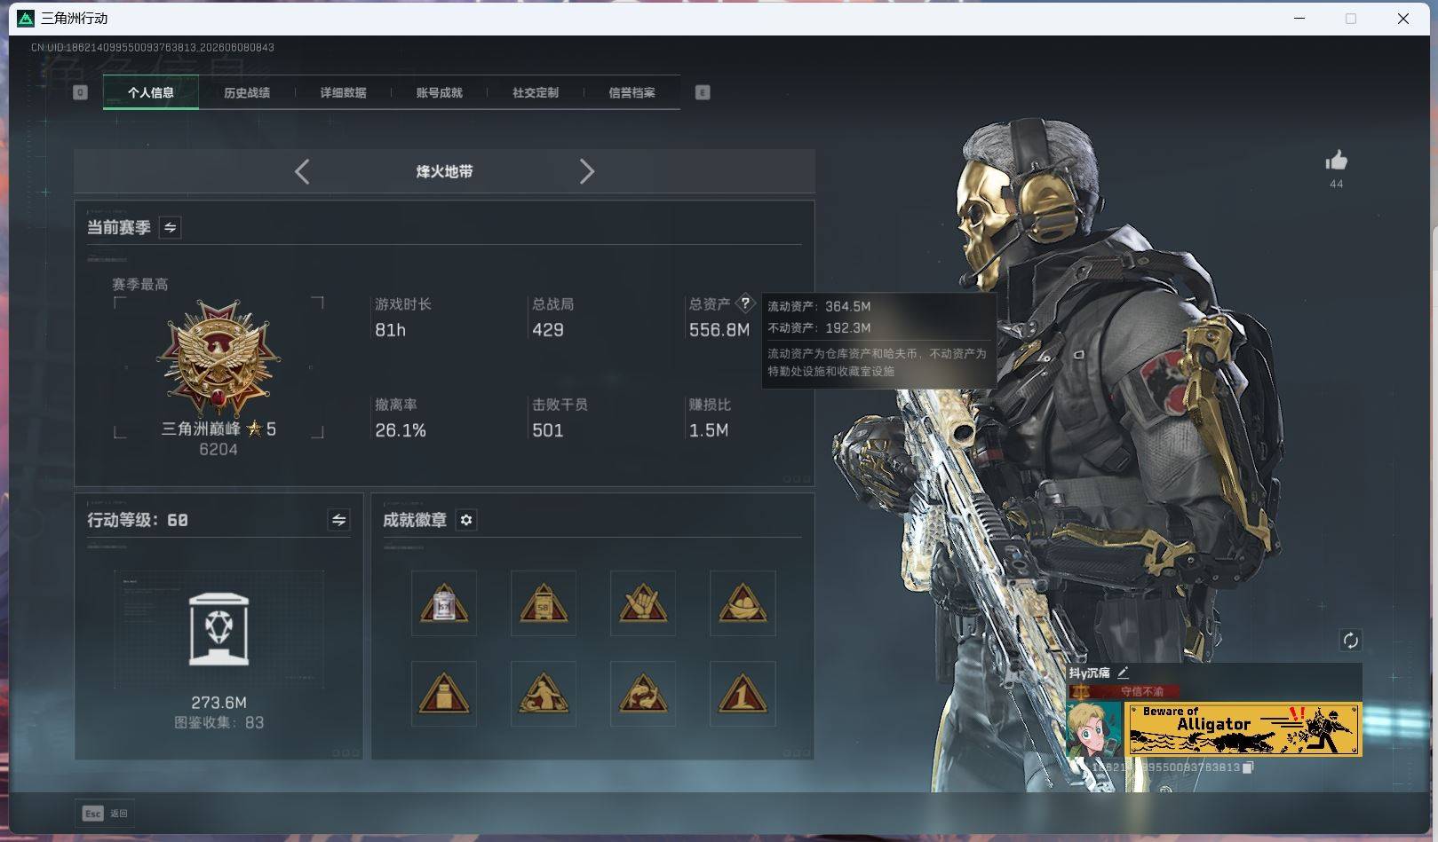Click the 三角洲巅峰 rank emblem
The image size is (1438, 842).
(x=218, y=358)
